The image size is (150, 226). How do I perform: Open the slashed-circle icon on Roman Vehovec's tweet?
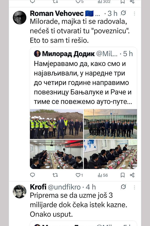pyautogui.click(x=123, y=13)
